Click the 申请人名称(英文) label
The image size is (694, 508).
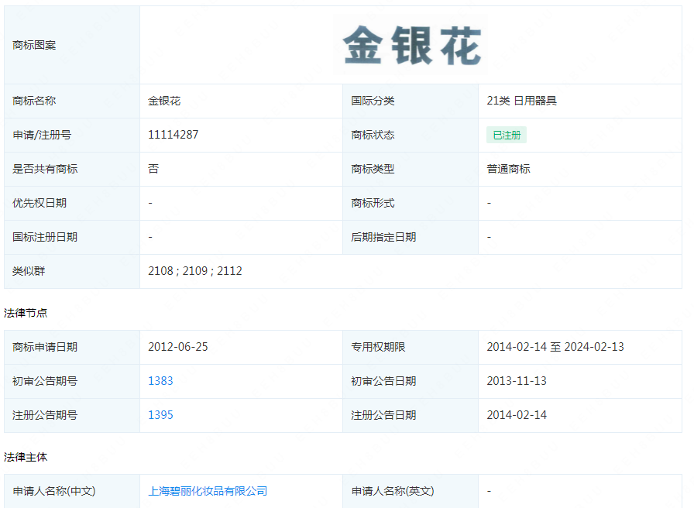[x=393, y=491]
